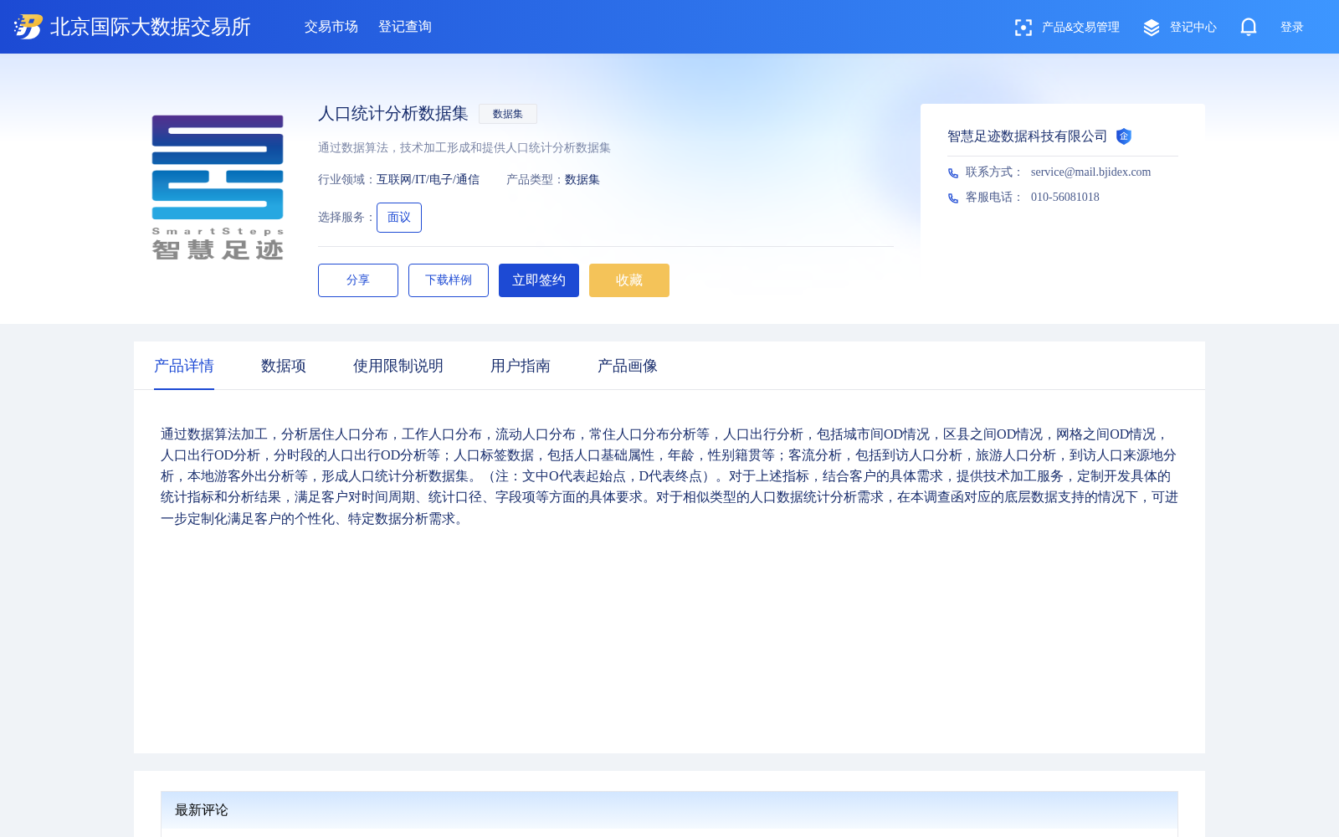
Task: Click the enterprise verified shield badge
Action: [1124, 136]
